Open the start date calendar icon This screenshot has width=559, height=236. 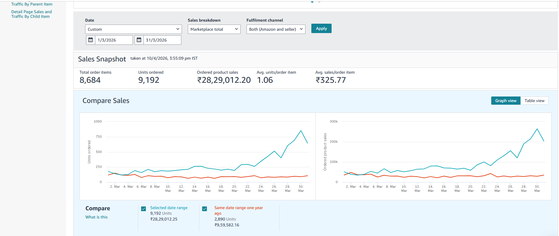pos(91,40)
